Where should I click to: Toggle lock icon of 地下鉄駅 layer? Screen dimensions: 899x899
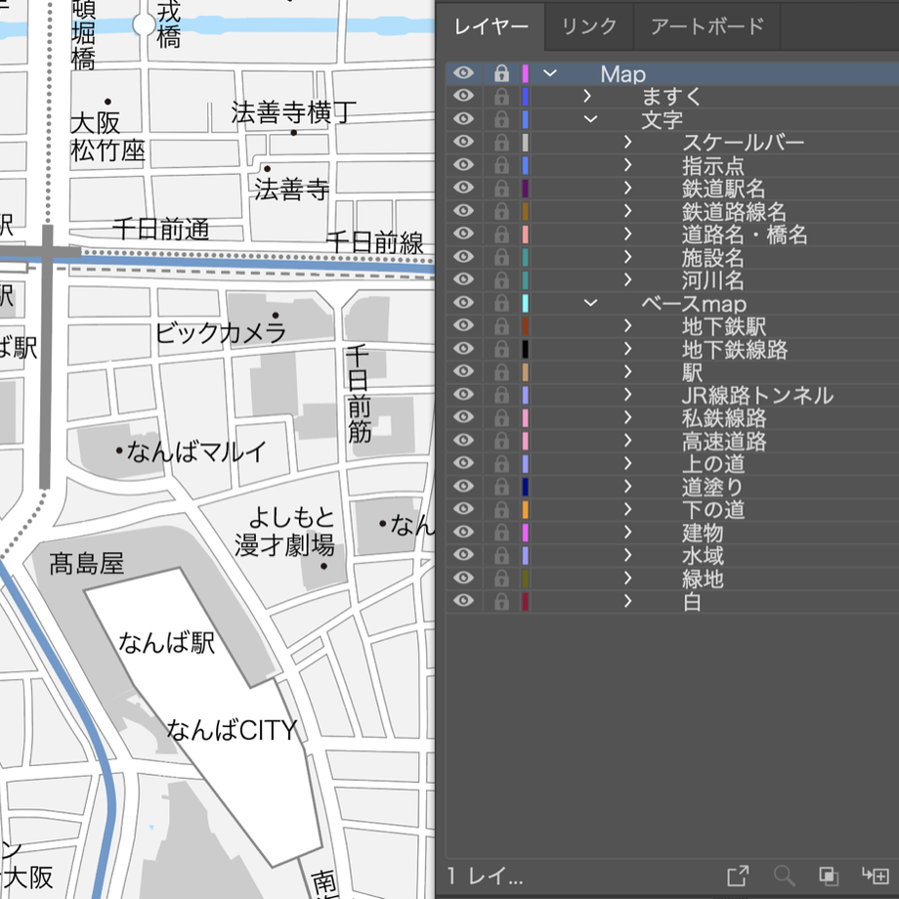pyautogui.click(x=501, y=325)
